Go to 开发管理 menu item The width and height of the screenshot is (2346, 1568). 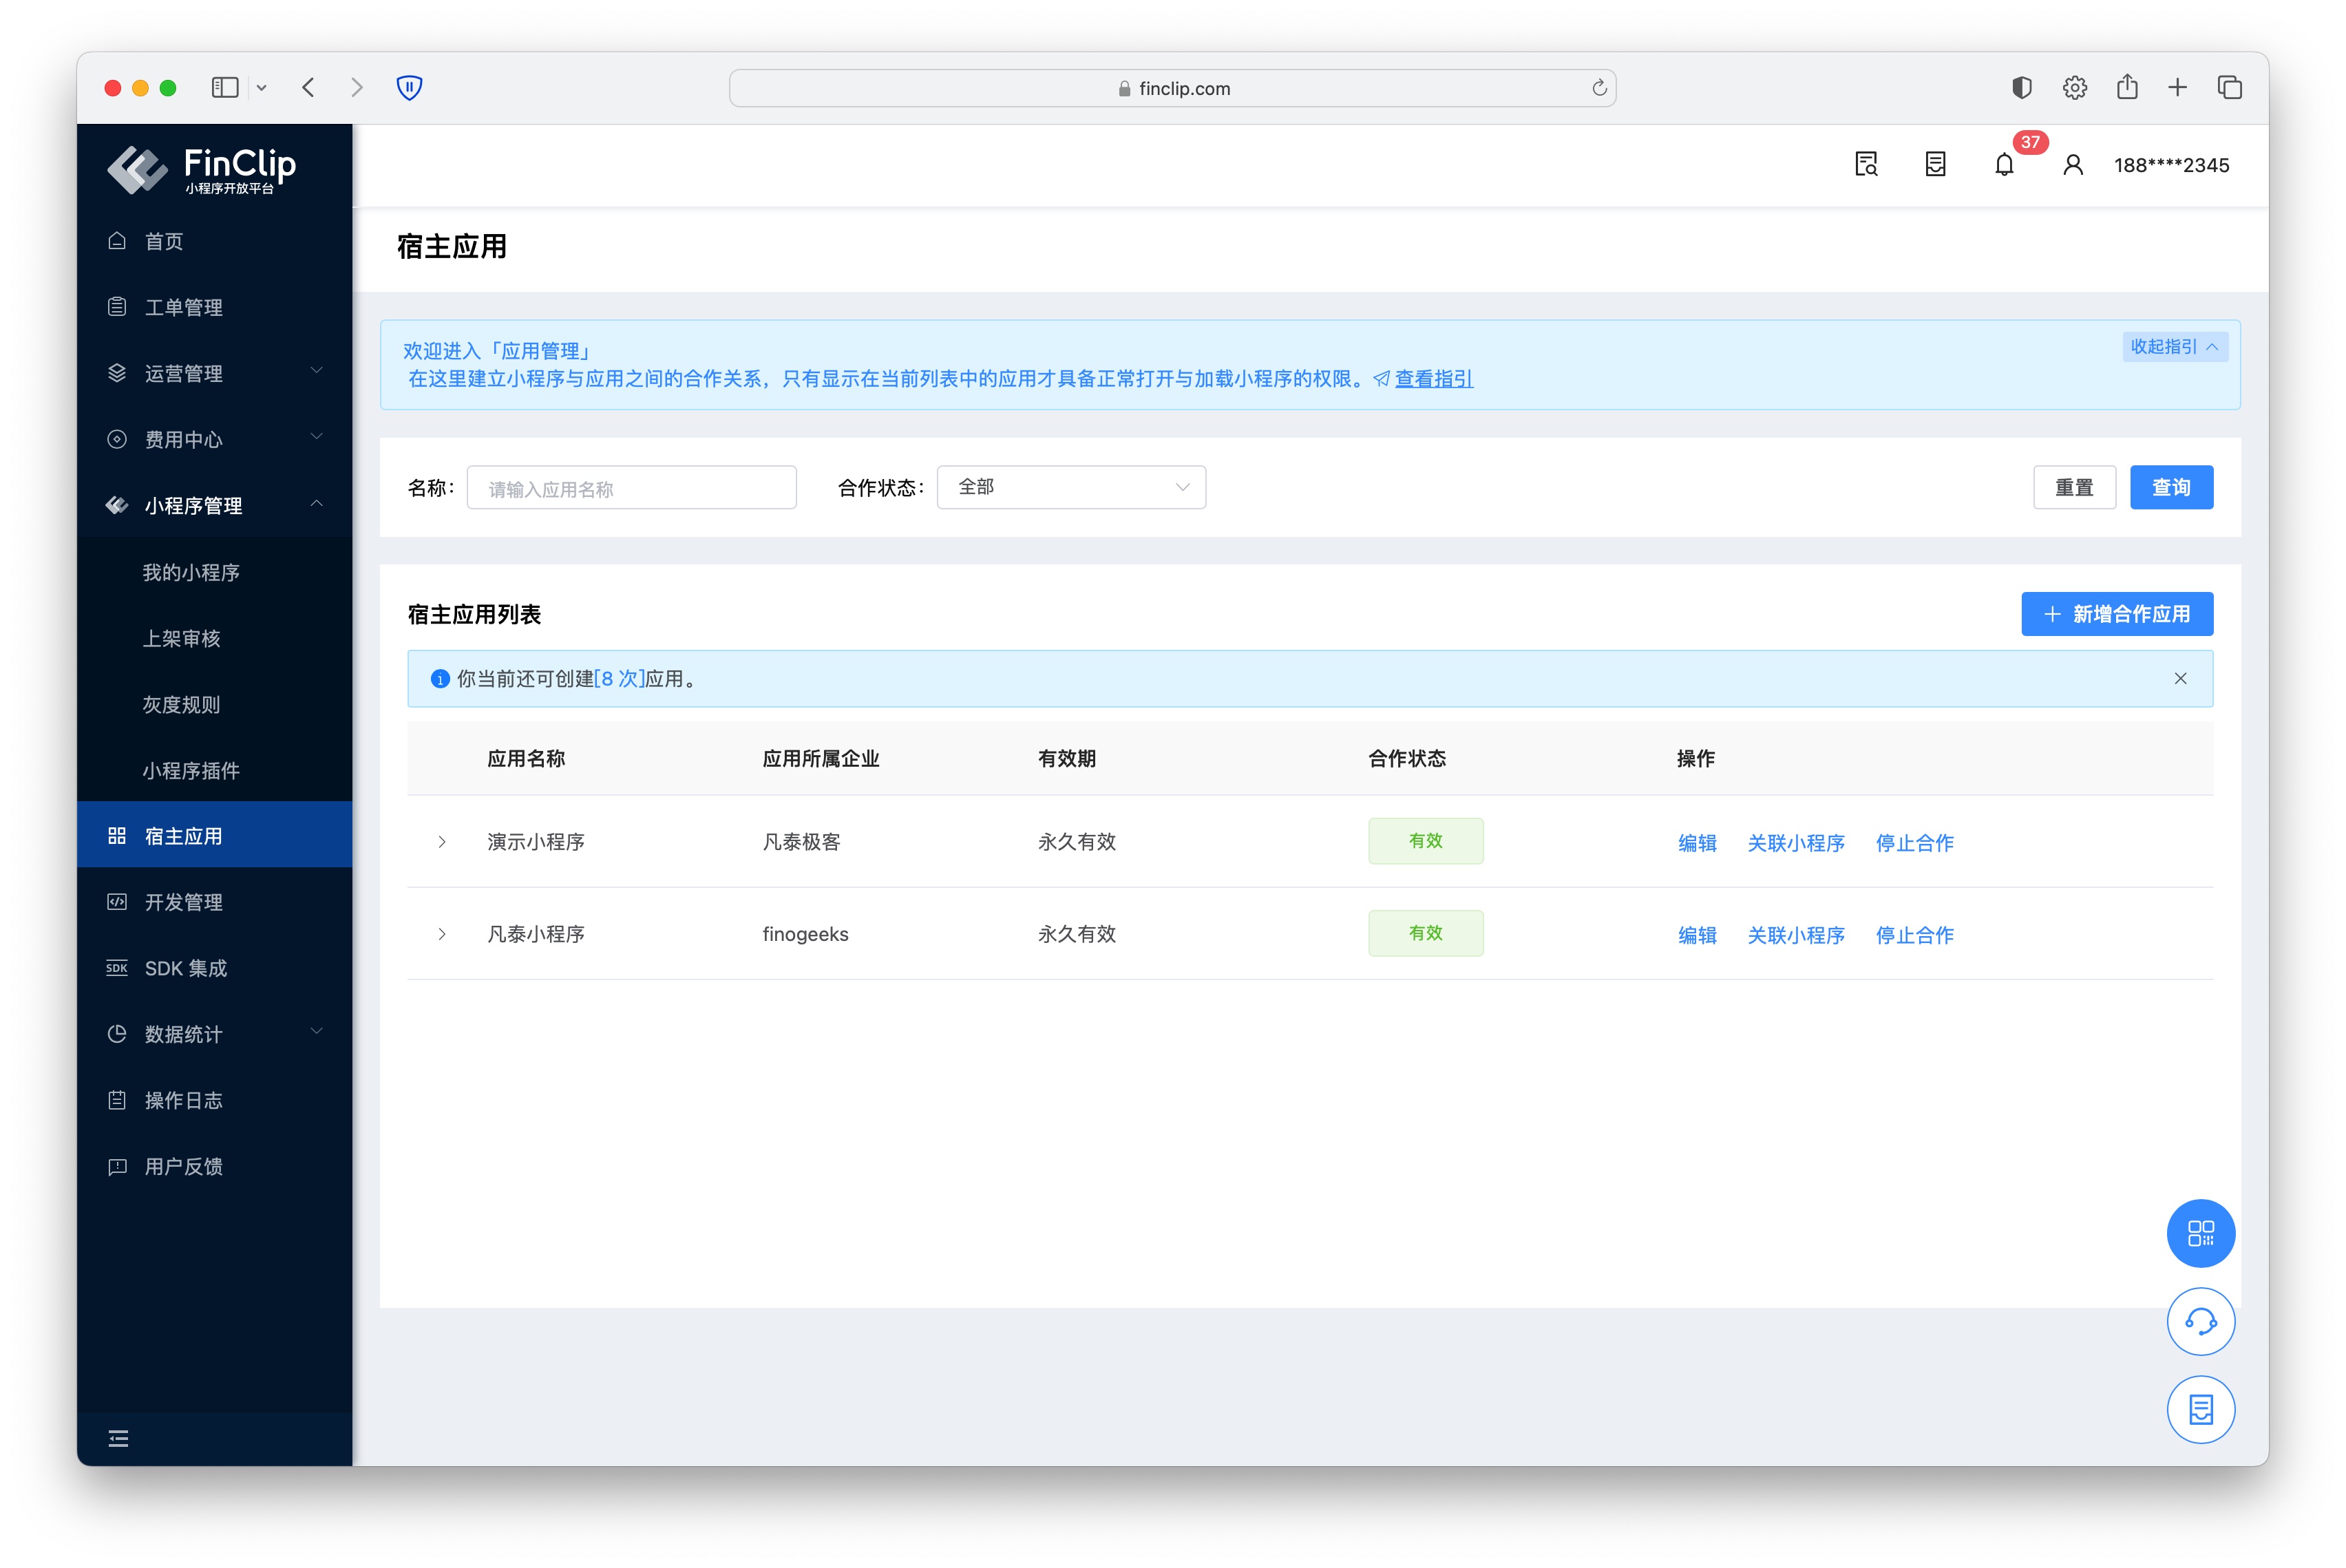183,902
